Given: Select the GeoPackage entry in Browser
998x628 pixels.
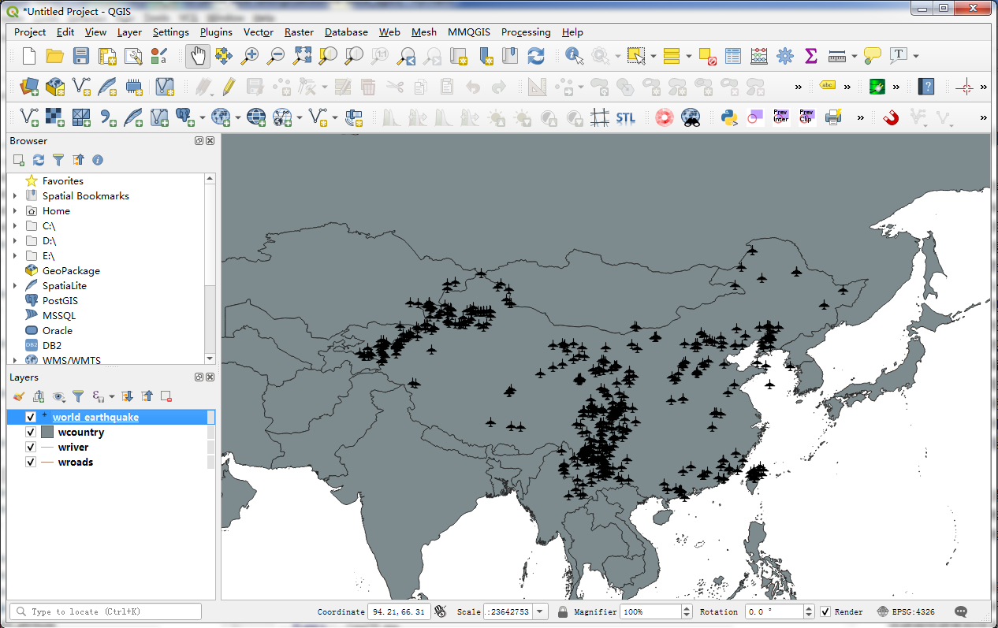Looking at the screenshot, I should [x=71, y=271].
